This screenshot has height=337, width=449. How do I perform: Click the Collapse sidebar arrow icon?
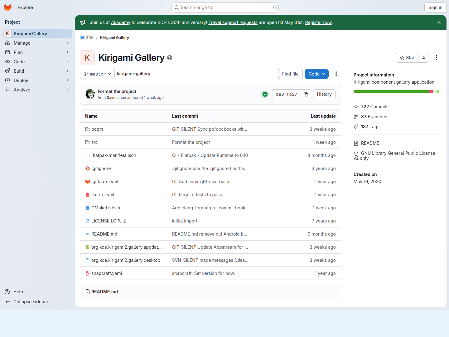7,302
